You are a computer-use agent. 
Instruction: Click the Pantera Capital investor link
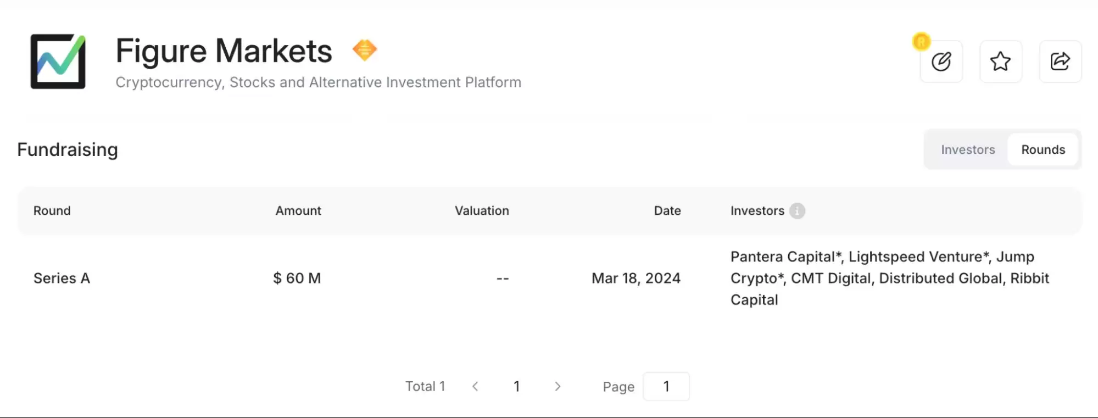[783, 257]
